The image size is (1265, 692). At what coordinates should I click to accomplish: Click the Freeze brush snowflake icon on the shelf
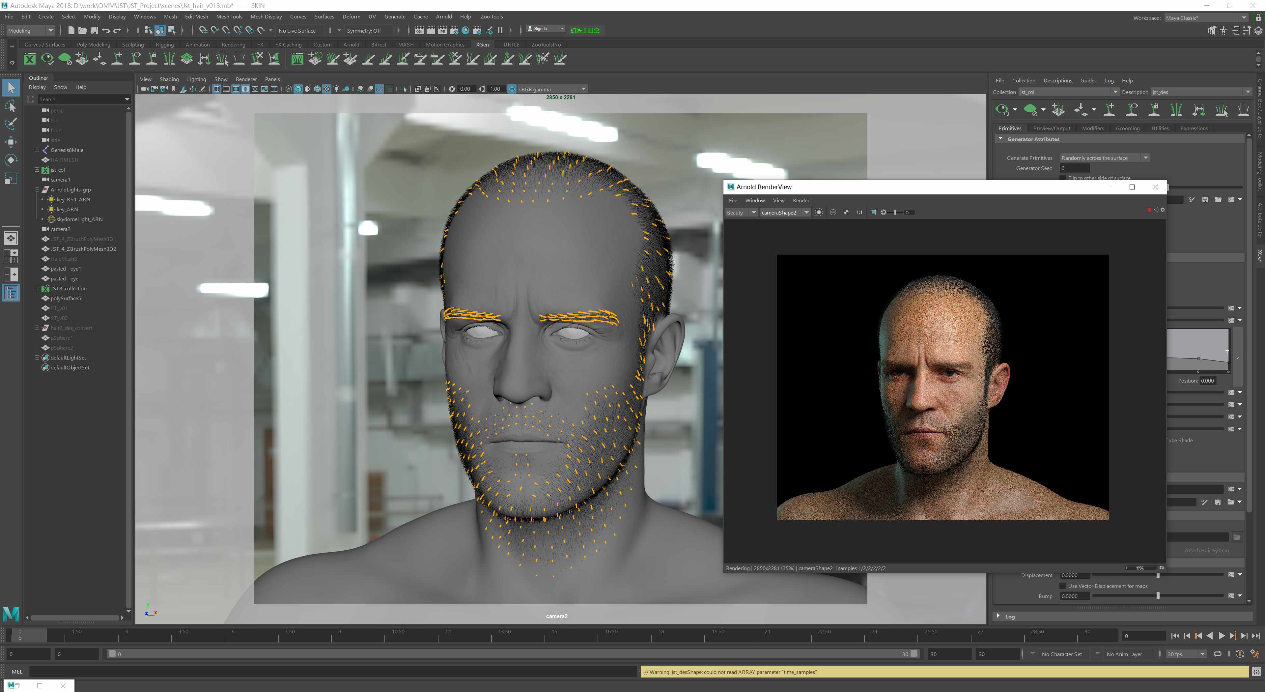(x=543, y=59)
